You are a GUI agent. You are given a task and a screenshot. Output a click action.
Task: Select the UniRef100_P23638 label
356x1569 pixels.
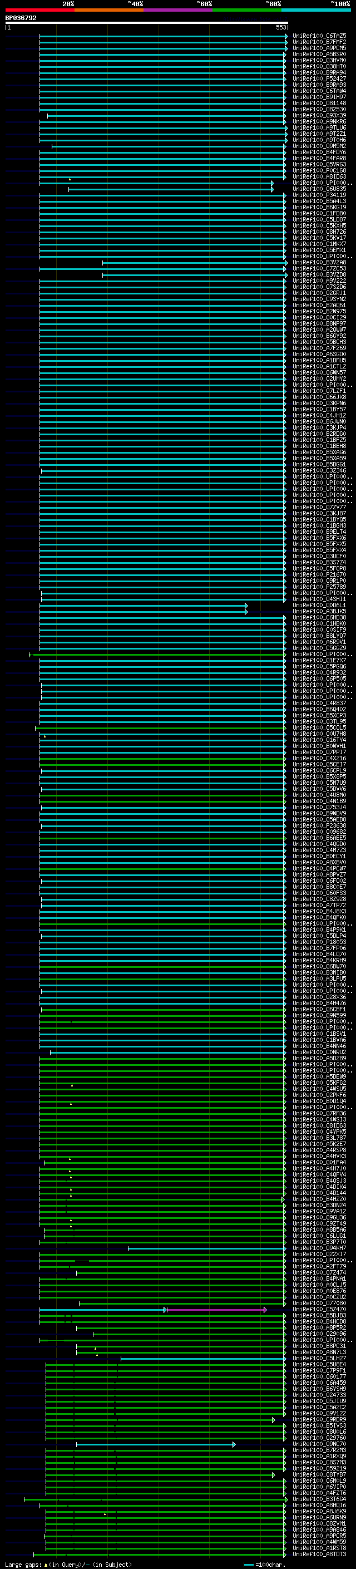(319, 826)
